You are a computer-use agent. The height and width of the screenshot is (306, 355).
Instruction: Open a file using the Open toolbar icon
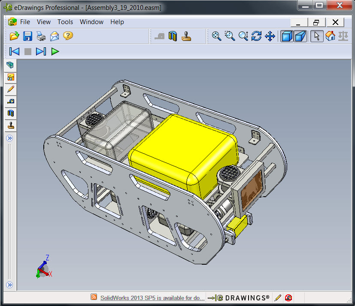(14, 36)
